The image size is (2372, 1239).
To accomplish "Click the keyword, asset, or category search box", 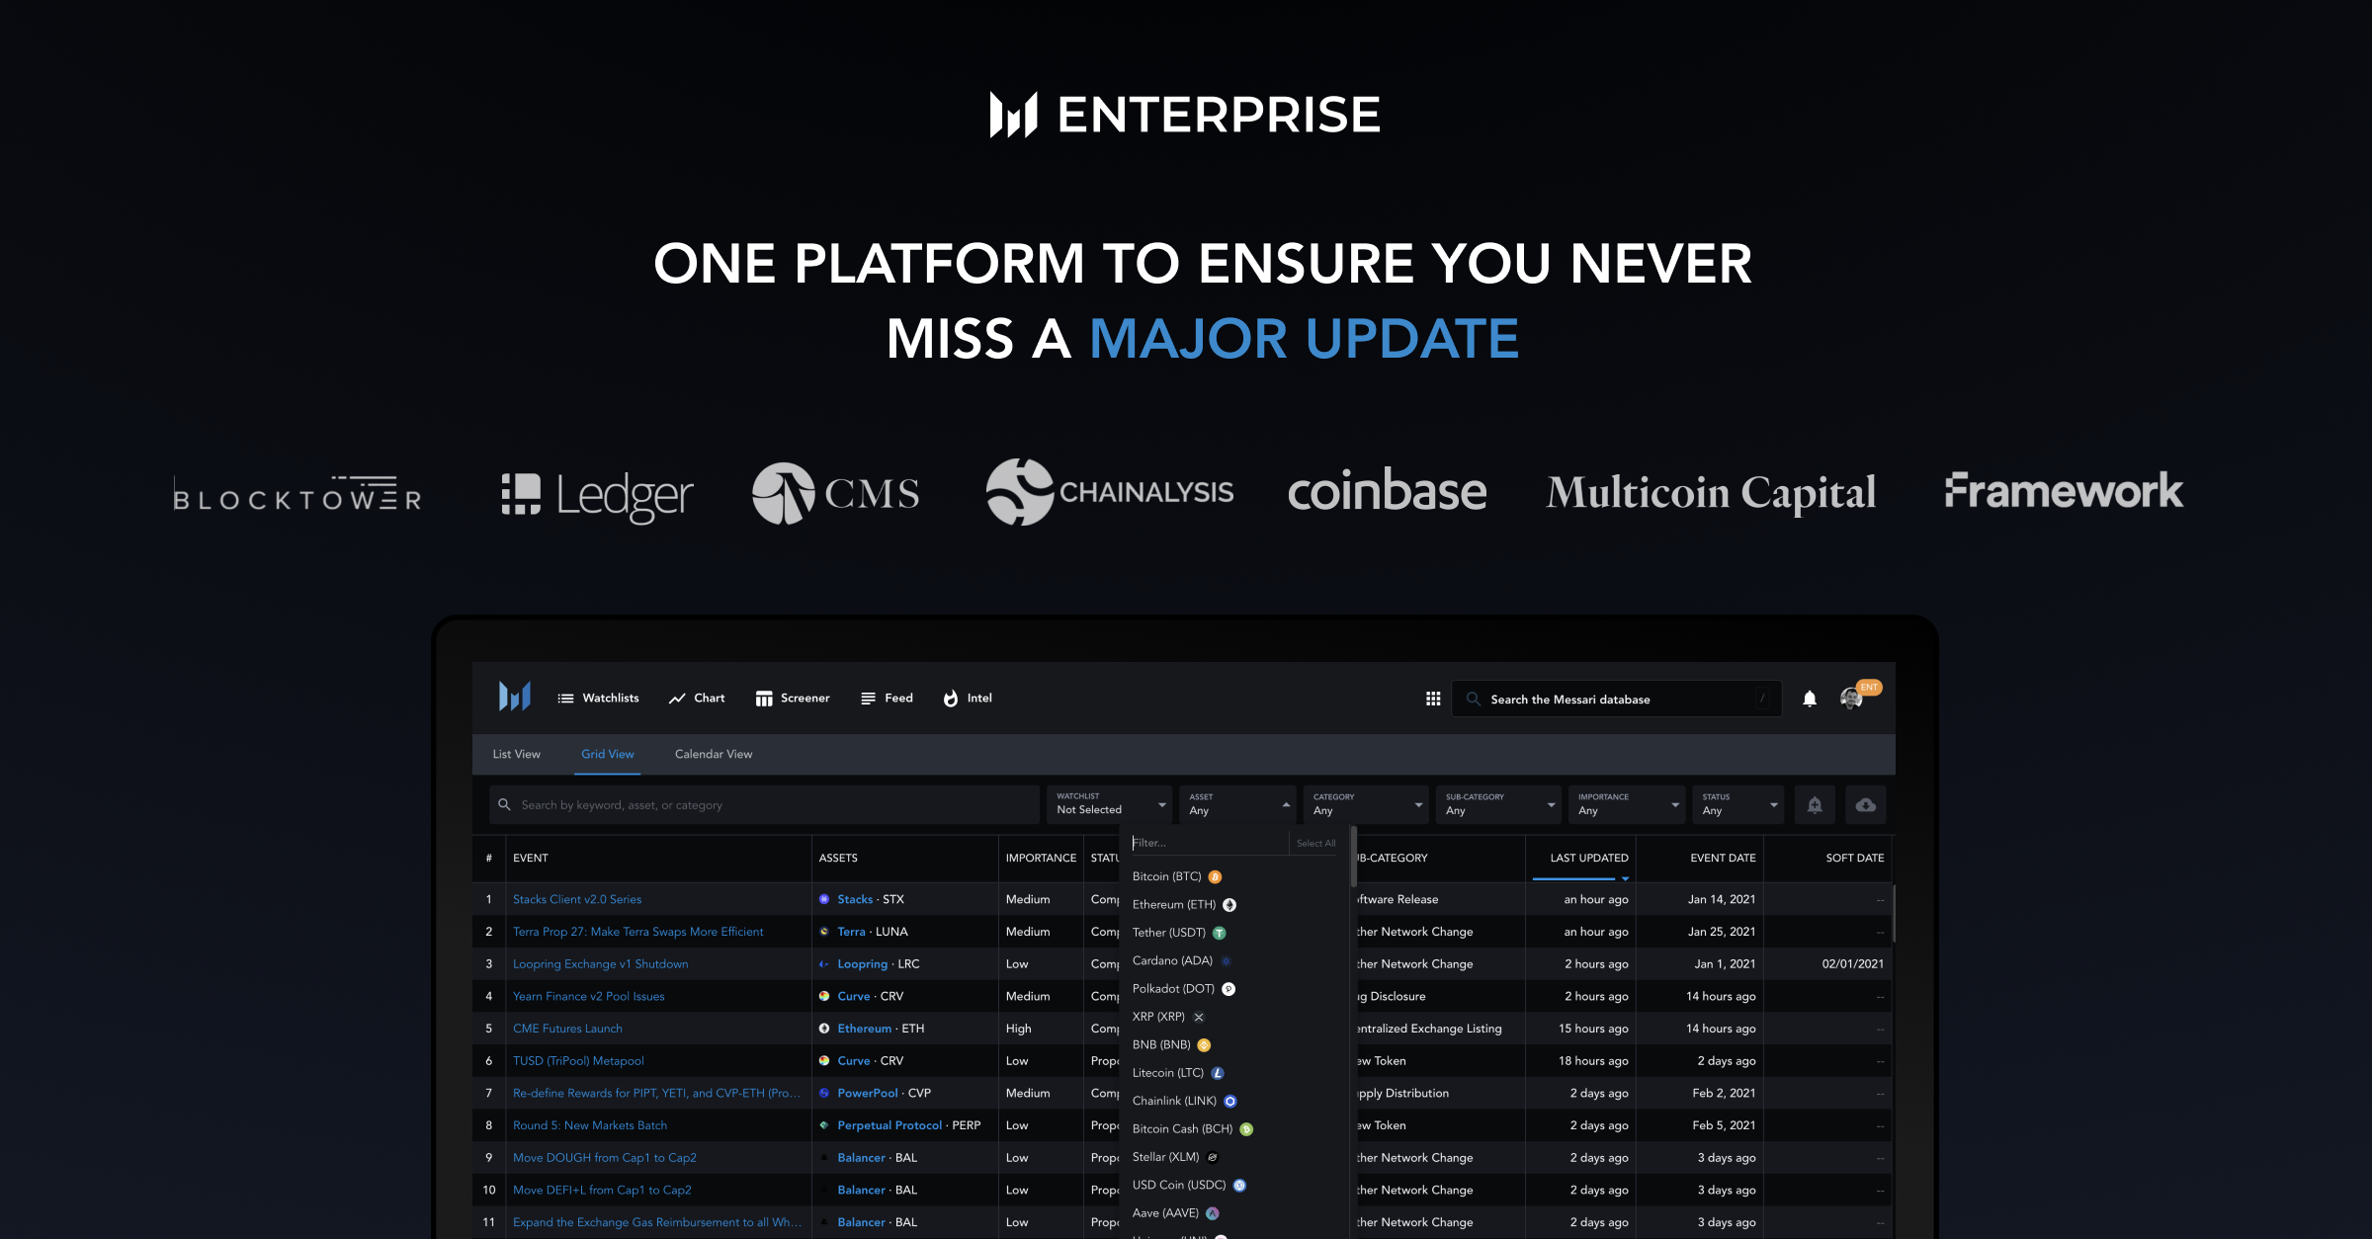I will tap(764, 805).
